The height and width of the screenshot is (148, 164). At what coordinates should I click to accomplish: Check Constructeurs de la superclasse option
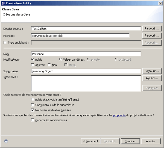(33, 105)
